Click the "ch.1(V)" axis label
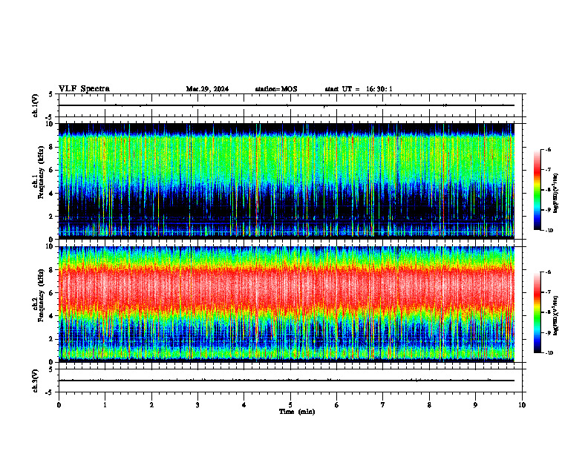 pos(36,105)
